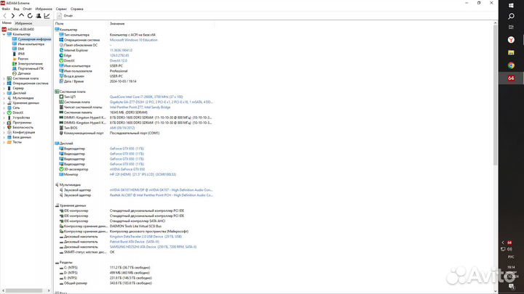Open Google Chrome from the taskbar
This screenshot has width=524, height=294.
click(x=511, y=65)
